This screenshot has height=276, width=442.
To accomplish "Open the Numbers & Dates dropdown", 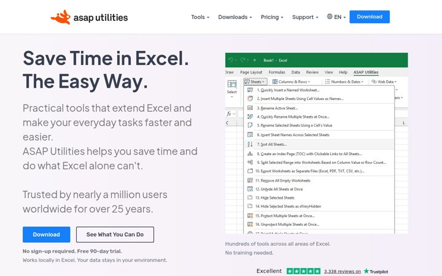I will pyautogui.click(x=344, y=82).
